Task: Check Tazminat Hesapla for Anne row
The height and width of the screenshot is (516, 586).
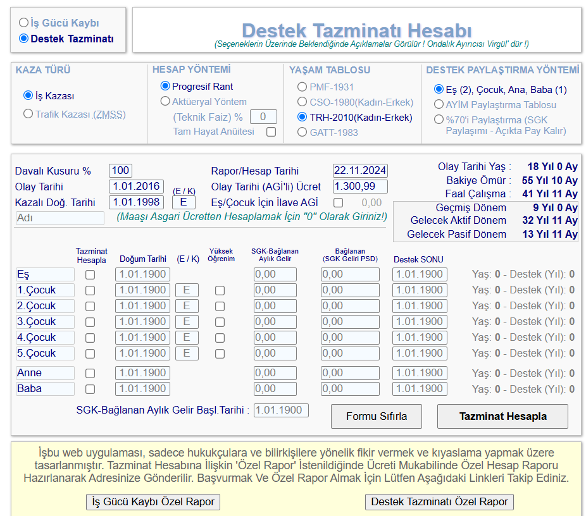Action: pyautogui.click(x=90, y=373)
